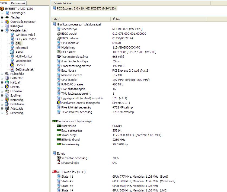Click the Hálózat network globe icon
Screen dimensions: 227x192
pos(7,82)
